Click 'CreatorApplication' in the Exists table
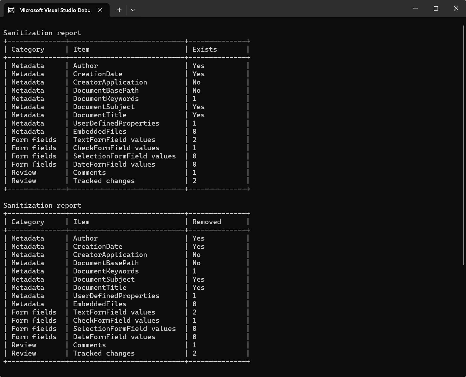Viewport: 466px width, 377px height. [110, 82]
